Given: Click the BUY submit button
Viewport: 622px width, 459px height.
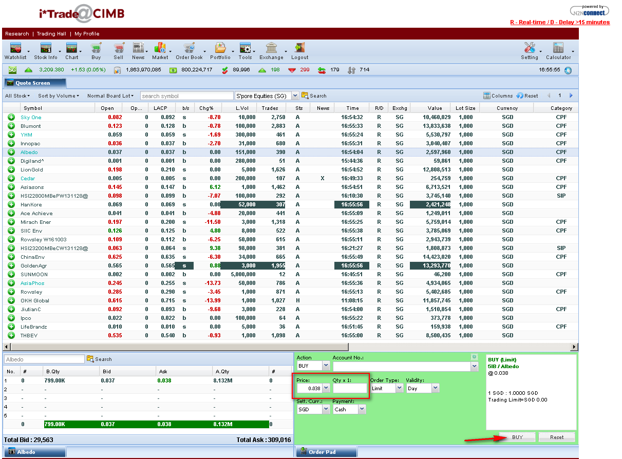Looking at the screenshot, I should pyautogui.click(x=517, y=437).
